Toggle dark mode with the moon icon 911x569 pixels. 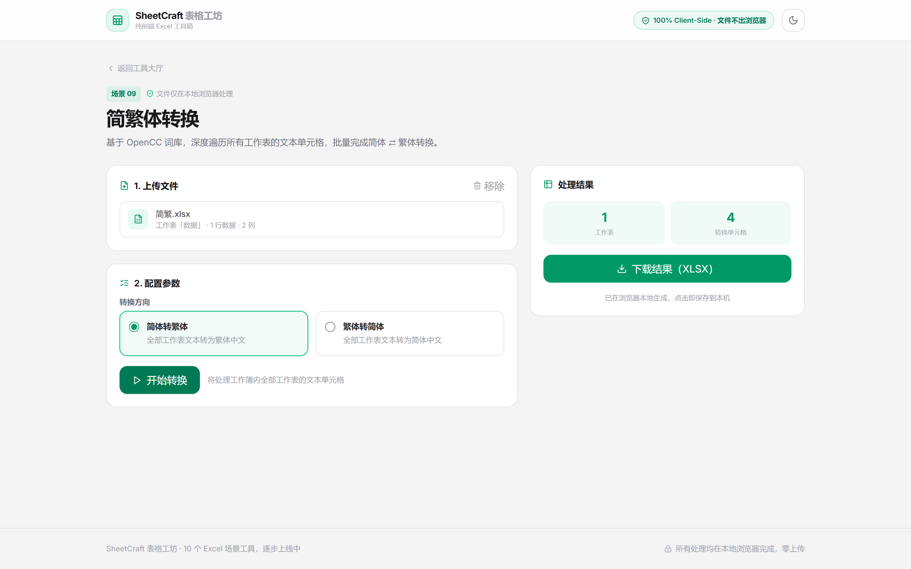pos(793,20)
